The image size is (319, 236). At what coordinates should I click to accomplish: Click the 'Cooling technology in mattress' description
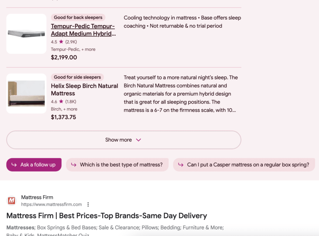[182, 22]
